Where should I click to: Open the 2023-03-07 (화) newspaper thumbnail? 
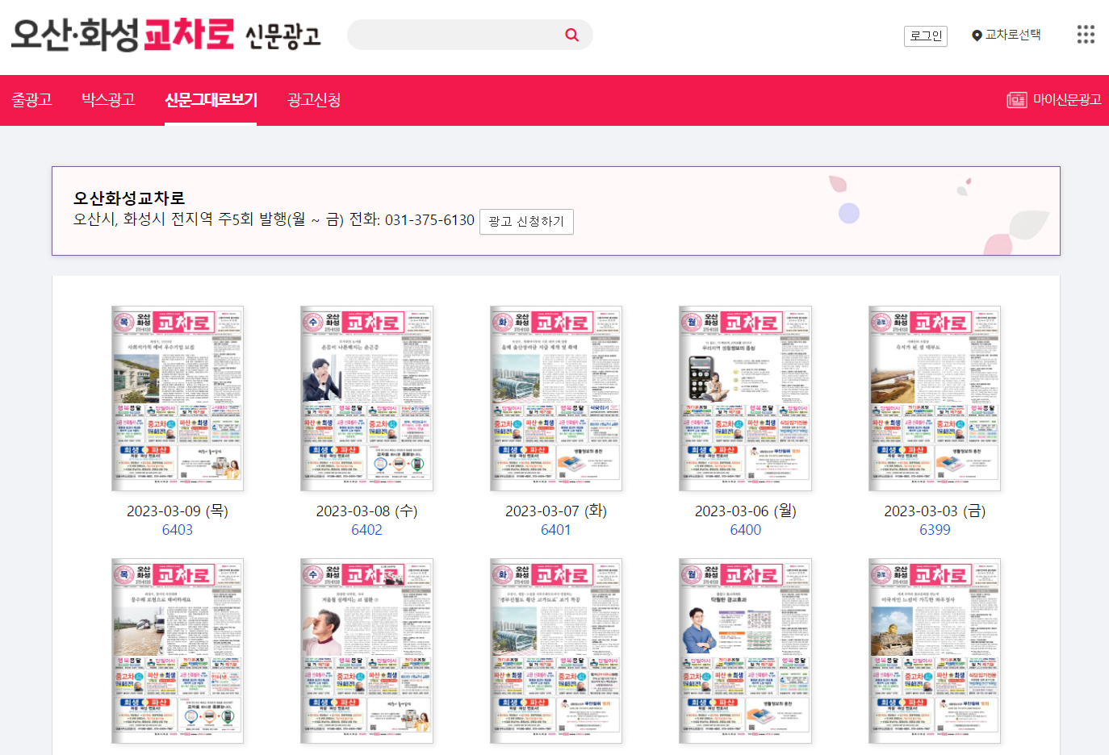point(556,398)
